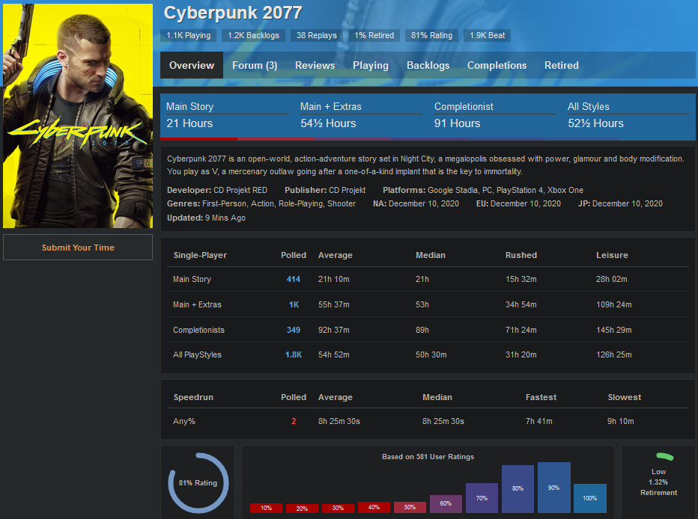Click the 80% rating bar

518,489
